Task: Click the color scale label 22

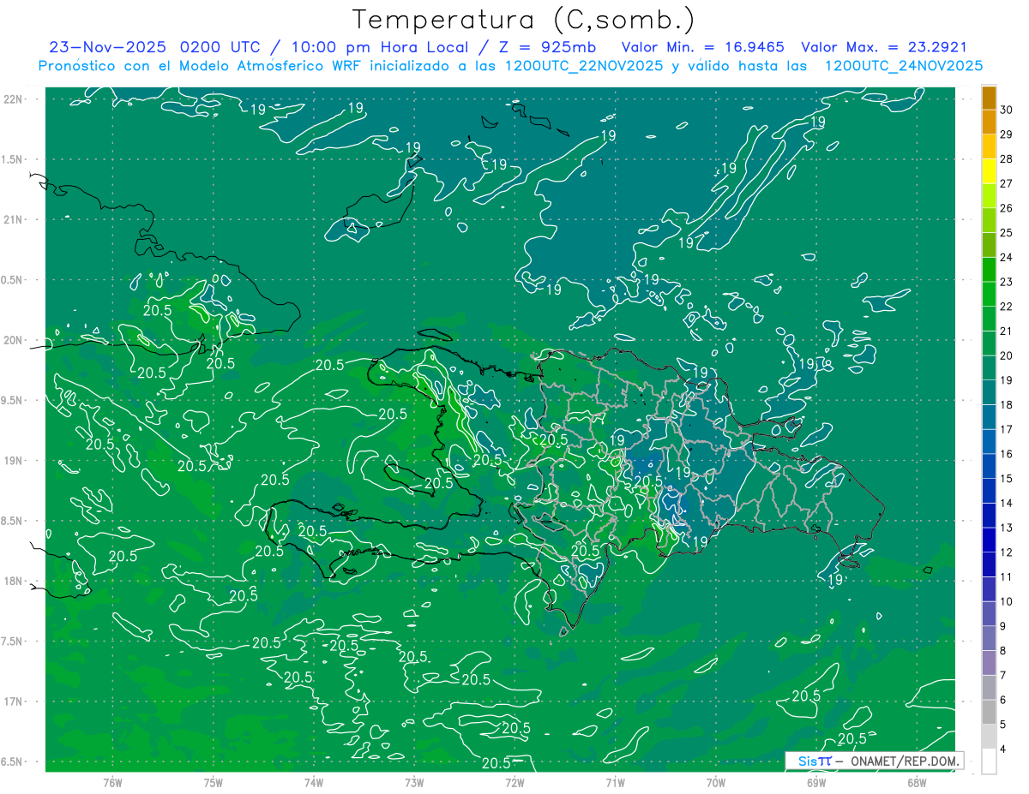Action: (x=1007, y=307)
